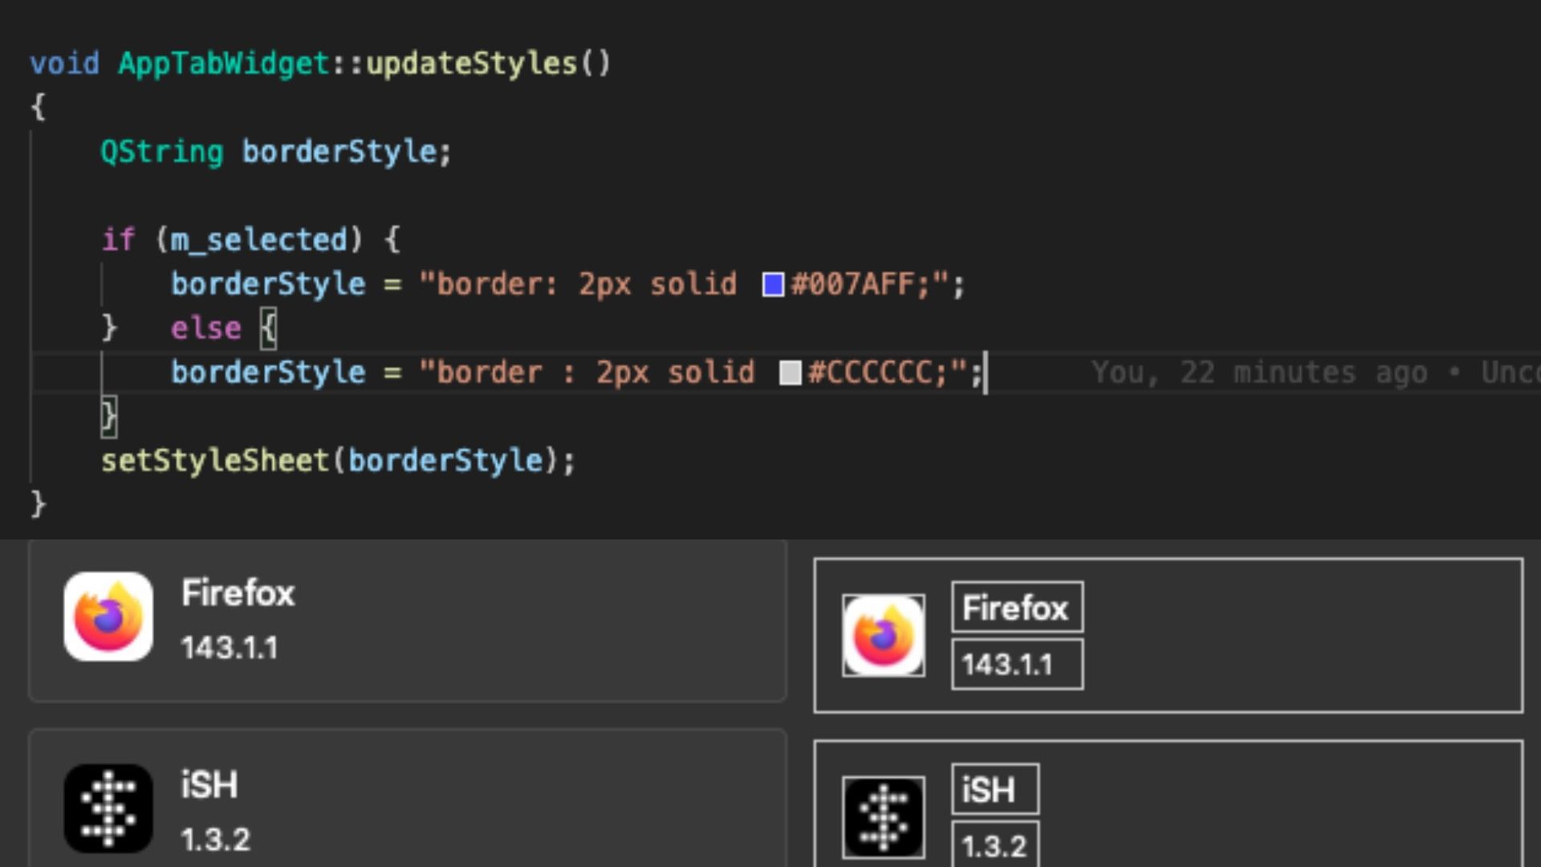Click the iSH icon in right bordered list
The image size is (1541, 867).
(883, 817)
